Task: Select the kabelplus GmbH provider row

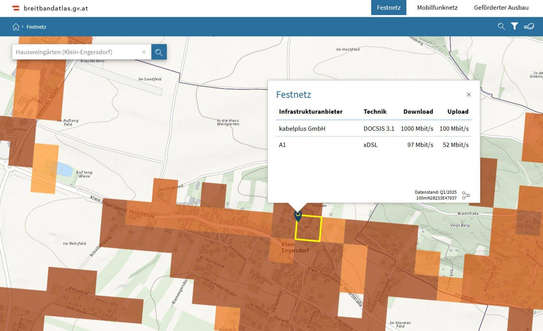Action: [374, 128]
